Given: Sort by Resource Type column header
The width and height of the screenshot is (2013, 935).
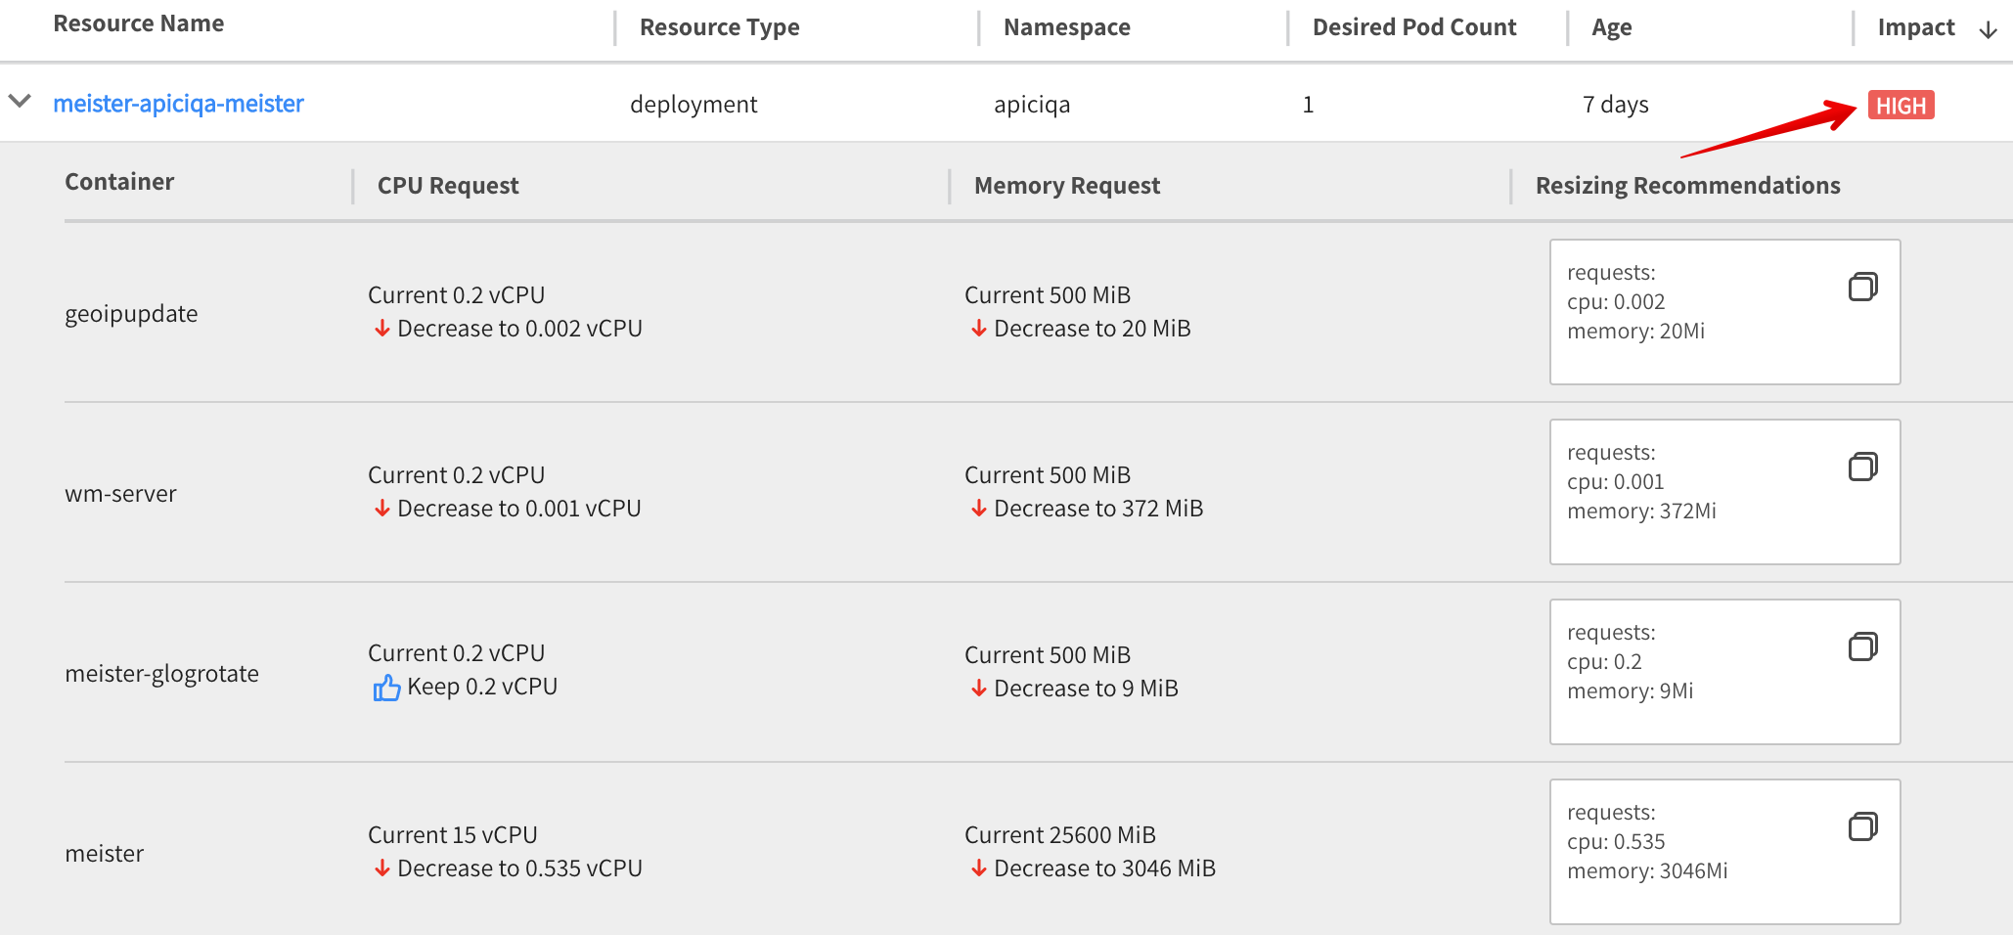Looking at the screenshot, I should click(719, 27).
